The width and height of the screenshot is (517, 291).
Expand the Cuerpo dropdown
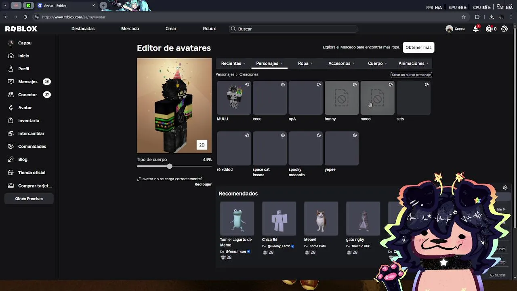coord(377,63)
